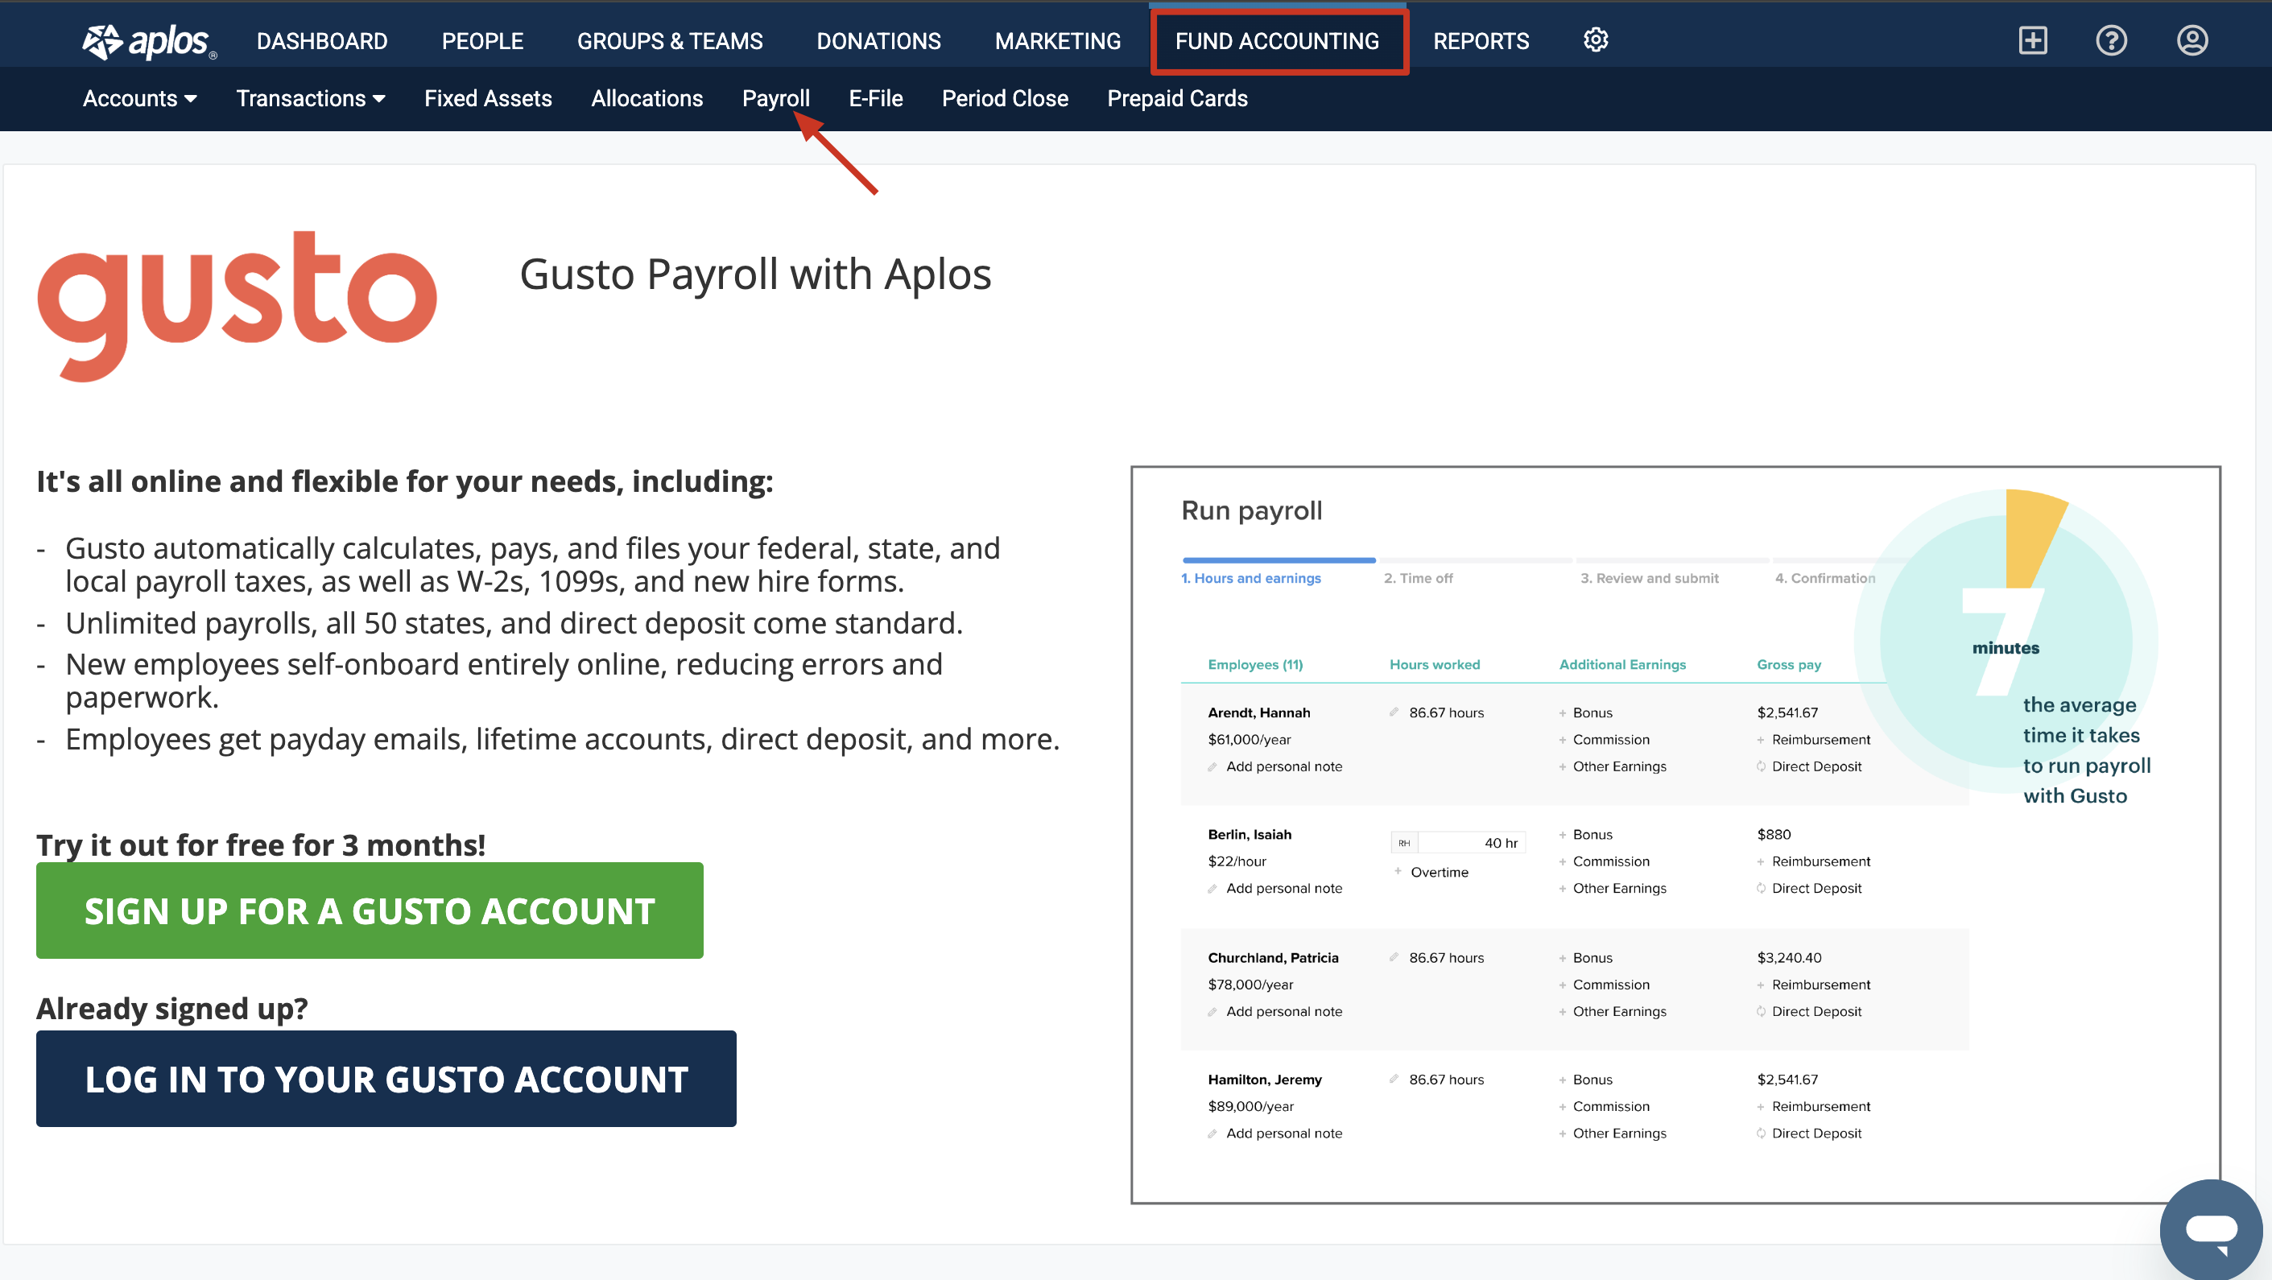Viewport: 2272px width, 1280px height.
Task: Switch to the Donations tab
Action: (878, 40)
